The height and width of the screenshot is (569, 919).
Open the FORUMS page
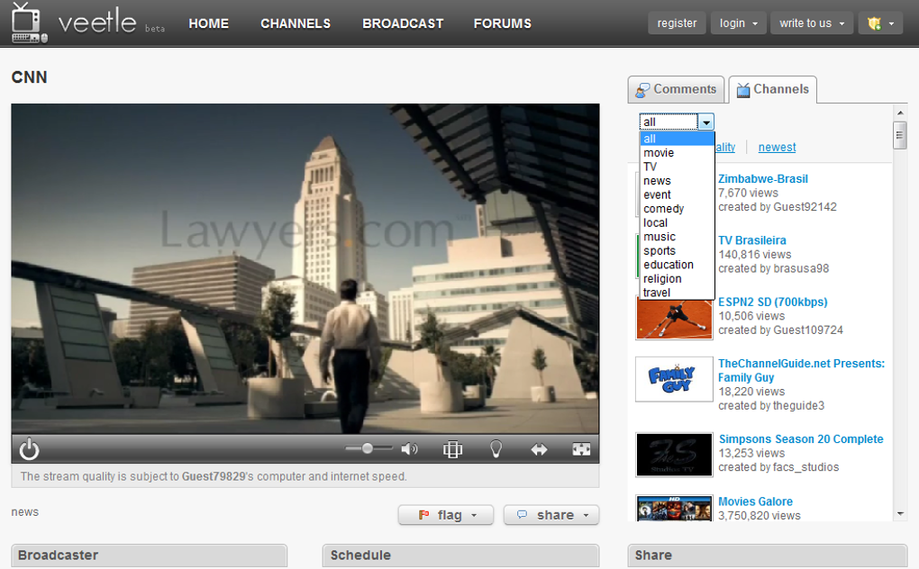point(502,23)
